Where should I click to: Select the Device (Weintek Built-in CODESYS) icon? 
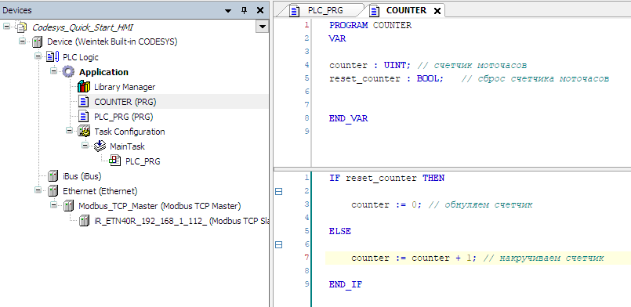37,42
